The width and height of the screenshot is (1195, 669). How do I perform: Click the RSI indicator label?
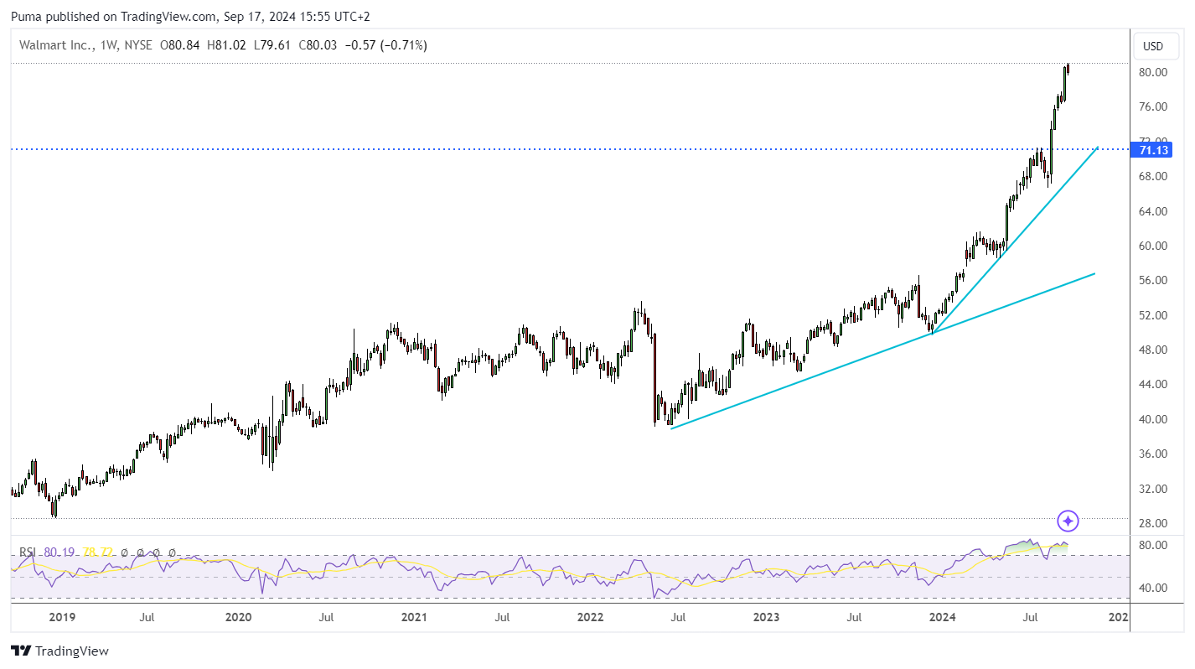(x=28, y=552)
